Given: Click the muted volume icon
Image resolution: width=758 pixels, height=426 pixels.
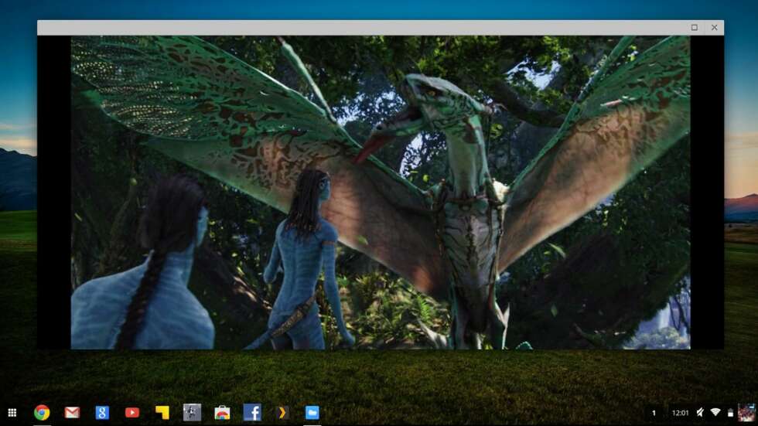Looking at the screenshot, I should [x=700, y=413].
